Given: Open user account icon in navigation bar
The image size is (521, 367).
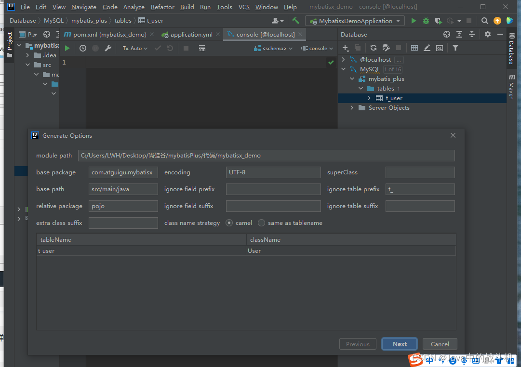Looking at the screenshot, I should click(x=277, y=21).
